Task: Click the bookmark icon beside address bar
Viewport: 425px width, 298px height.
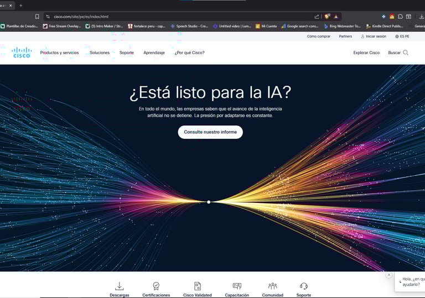Action: click(x=37, y=17)
